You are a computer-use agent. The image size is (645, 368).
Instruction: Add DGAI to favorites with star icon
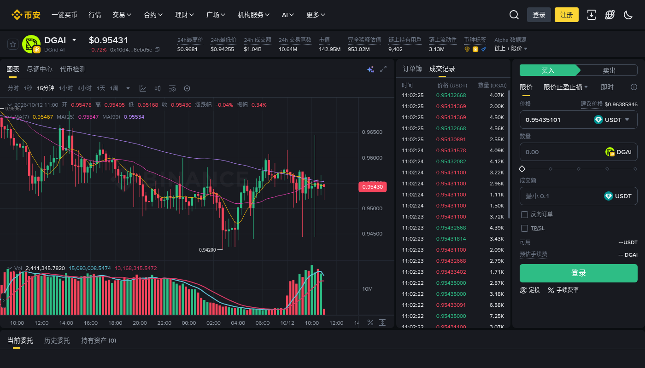tap(13, 44)
